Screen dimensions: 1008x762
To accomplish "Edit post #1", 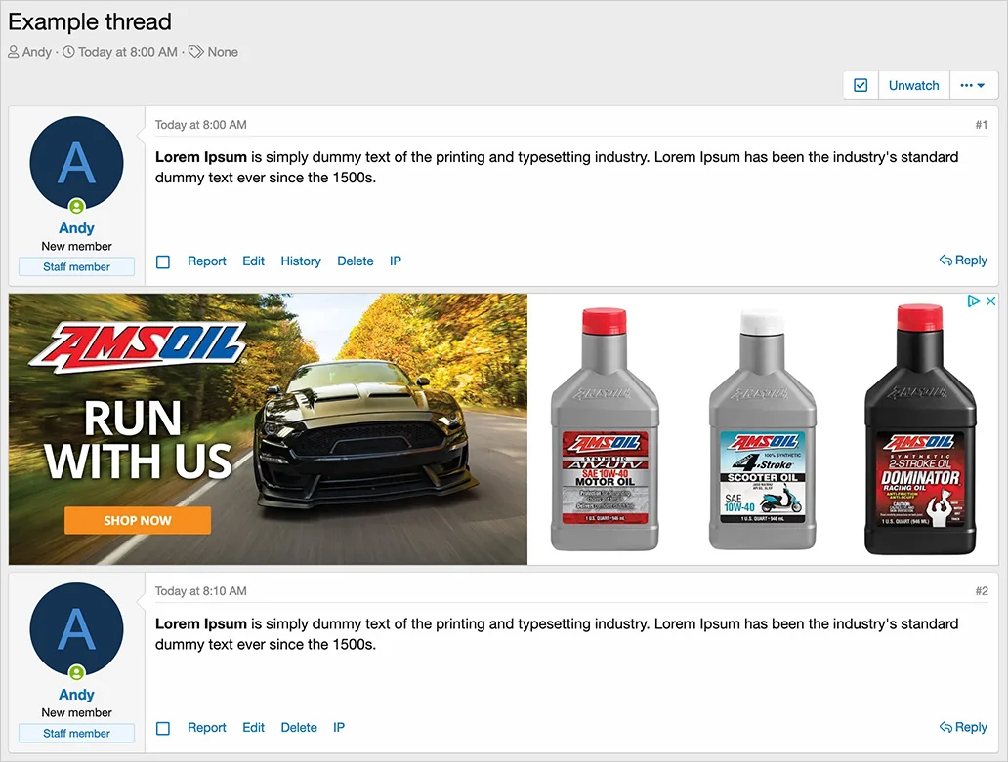I will click(253, 261).
